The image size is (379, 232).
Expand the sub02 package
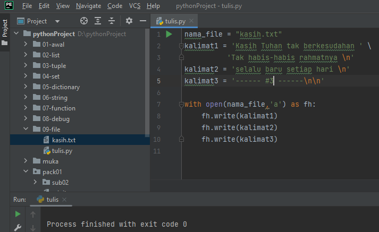click(35, 182)
